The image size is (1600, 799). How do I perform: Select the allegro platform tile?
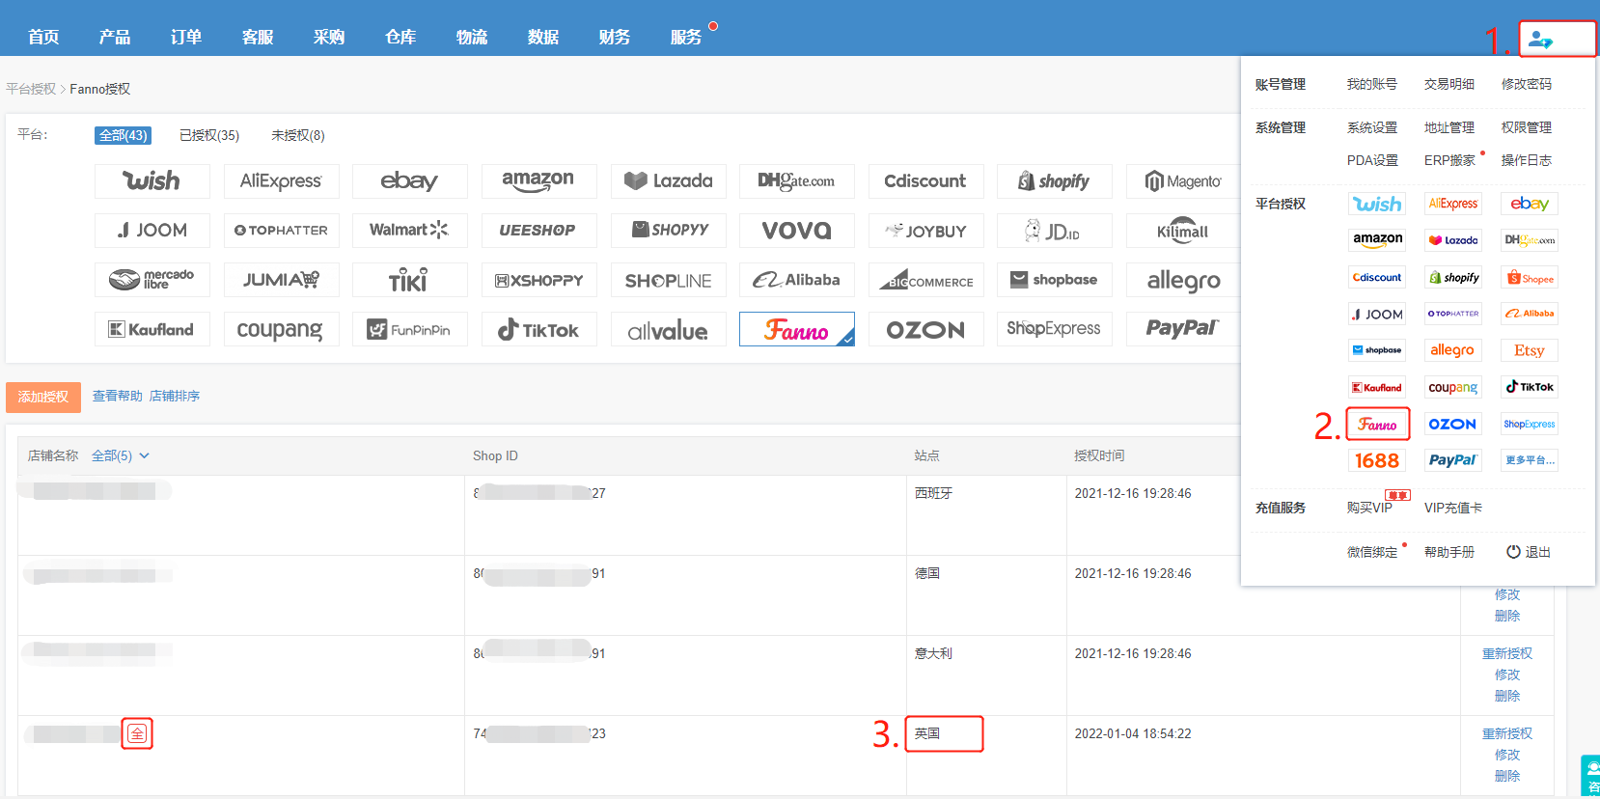click(x=1183, y=280)
